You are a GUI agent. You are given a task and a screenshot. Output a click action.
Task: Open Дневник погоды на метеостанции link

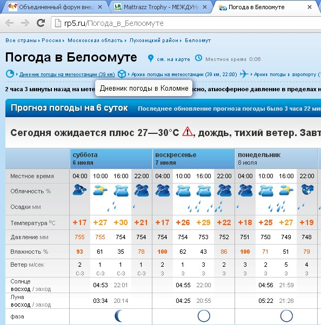pos(67,75)
